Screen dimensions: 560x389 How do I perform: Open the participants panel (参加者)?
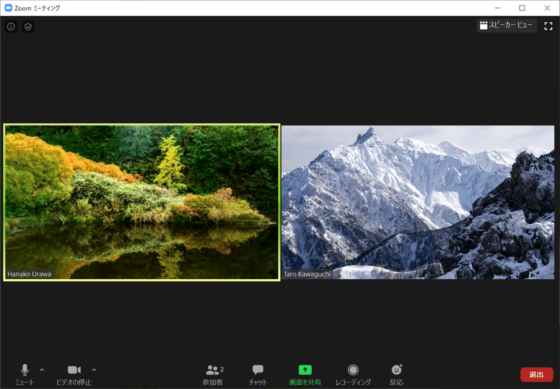click(x=213, y=375)
